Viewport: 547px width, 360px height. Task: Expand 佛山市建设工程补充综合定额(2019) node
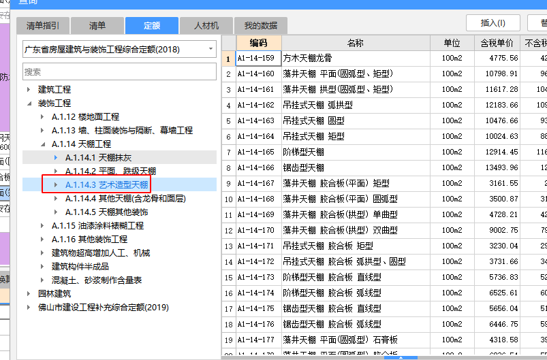point(29,307)
